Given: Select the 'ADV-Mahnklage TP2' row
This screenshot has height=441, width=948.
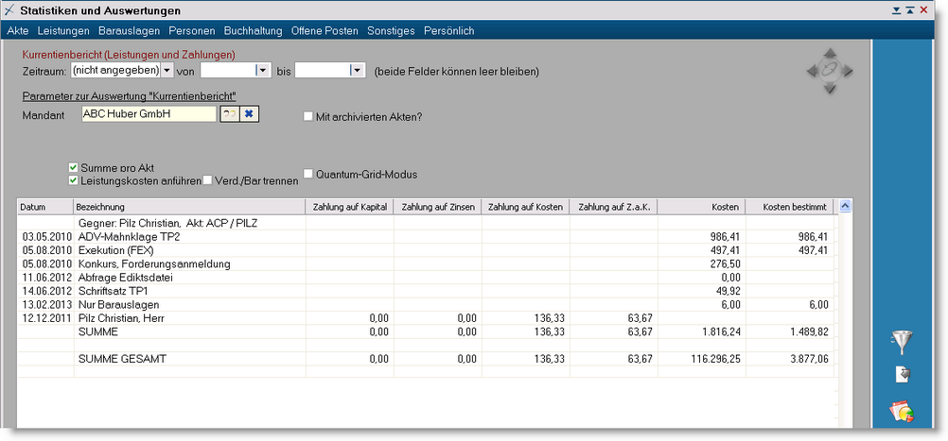Looking at the screenshot, I should click(x=425, y=237).
